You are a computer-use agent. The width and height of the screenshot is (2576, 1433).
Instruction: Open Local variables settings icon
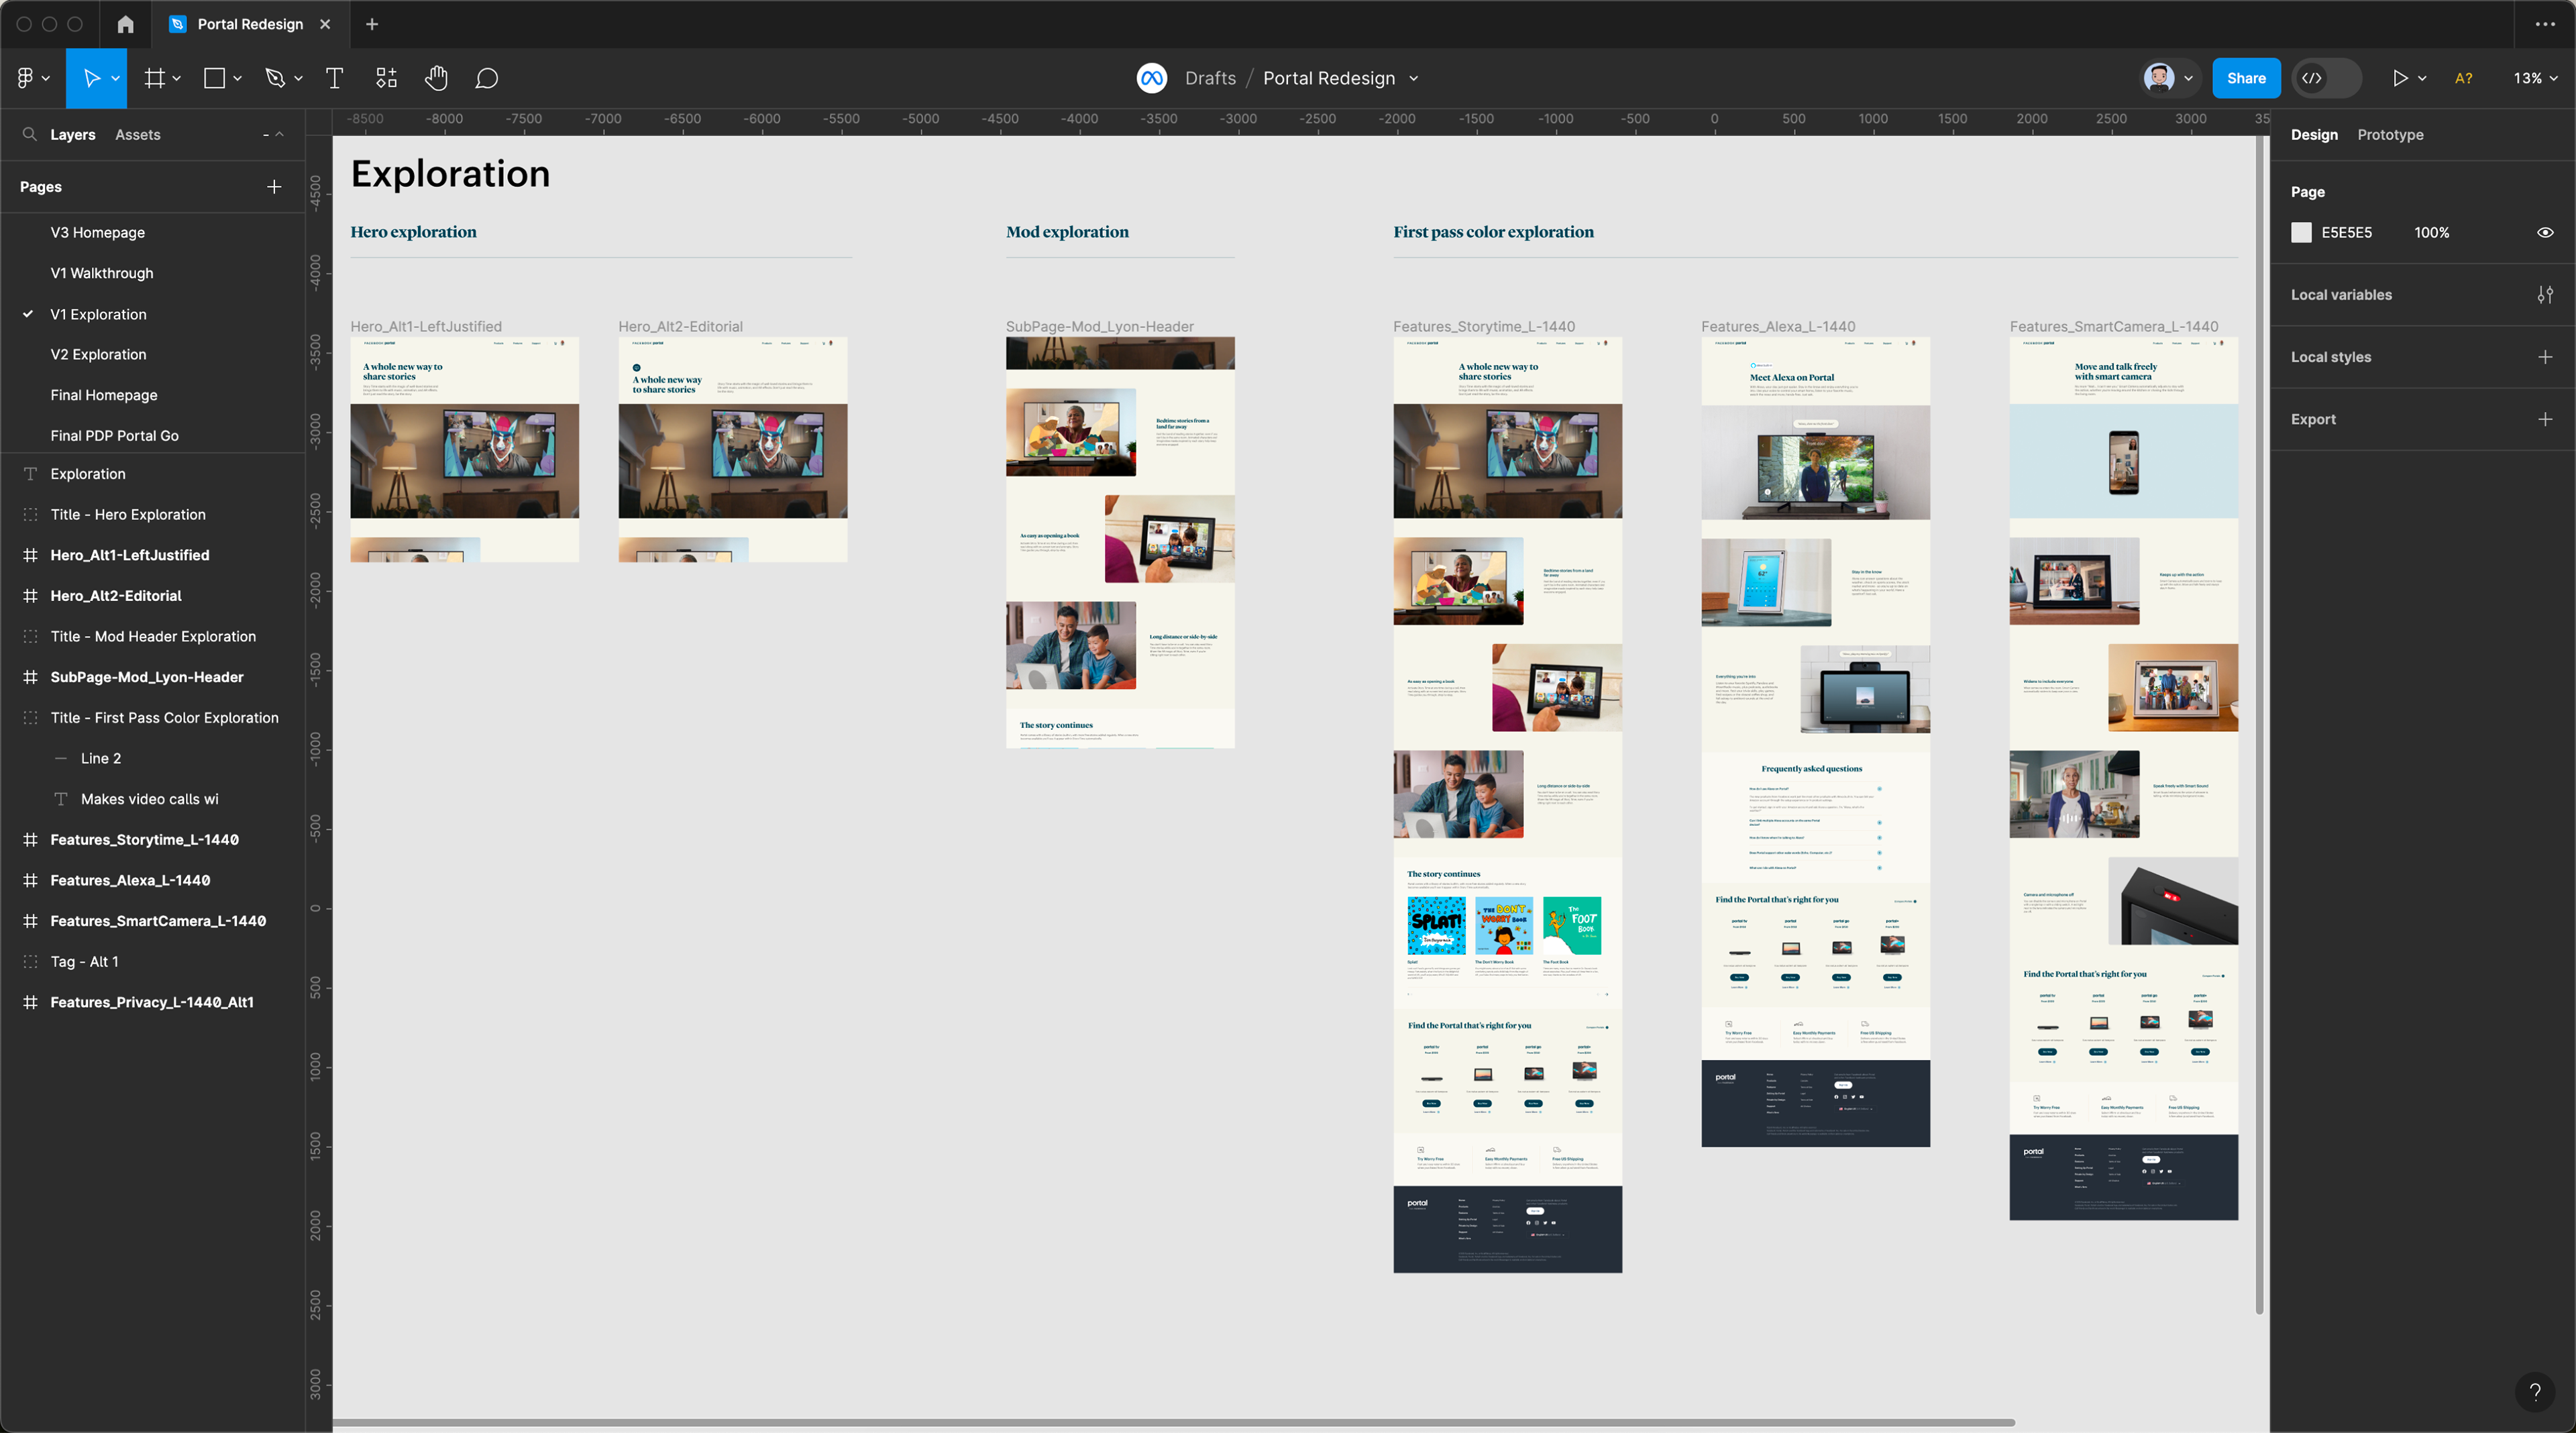2545,295
